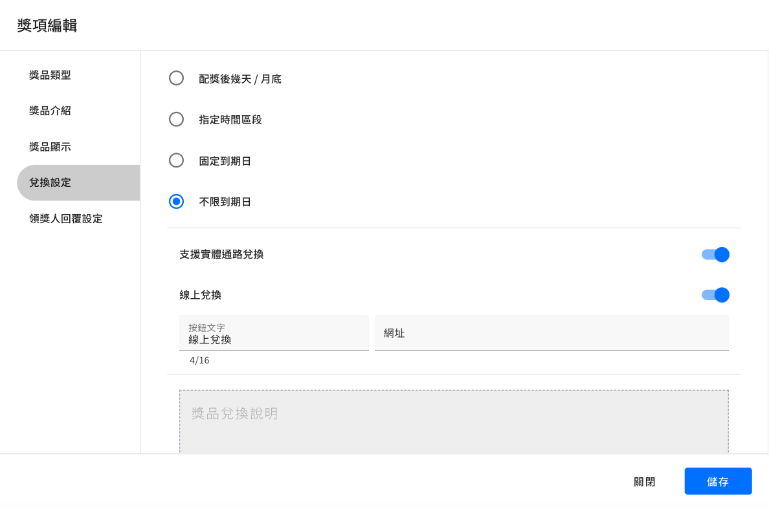Screen dimensions: 769x507
Task: Click the 線上兌換 section label above fields
Action: point(201,295)
